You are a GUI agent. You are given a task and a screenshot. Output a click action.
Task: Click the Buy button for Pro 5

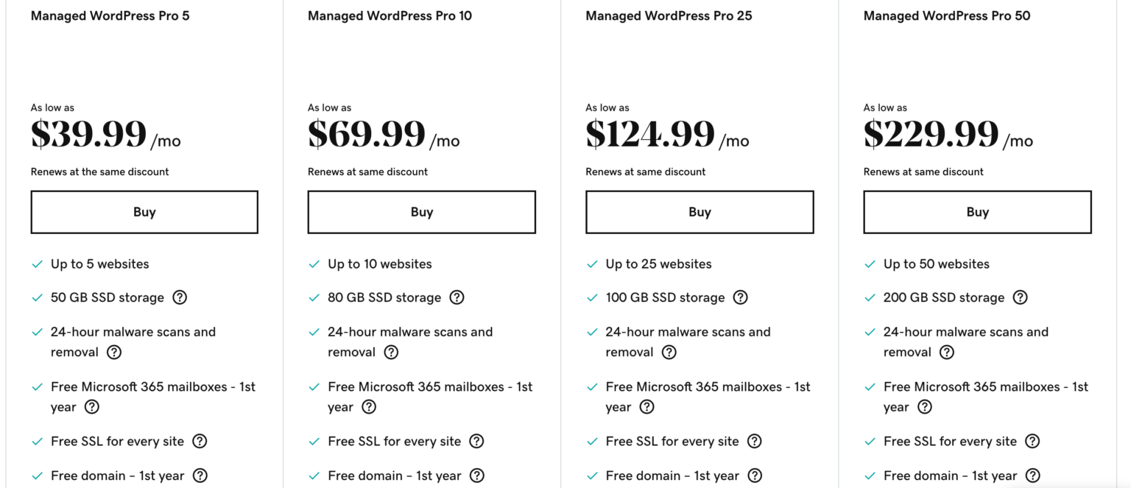coord(144,212)
